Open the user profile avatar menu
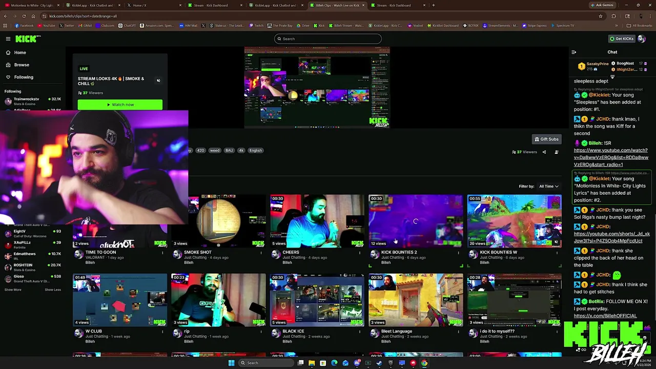656x369 pixels. click(642, 39)
